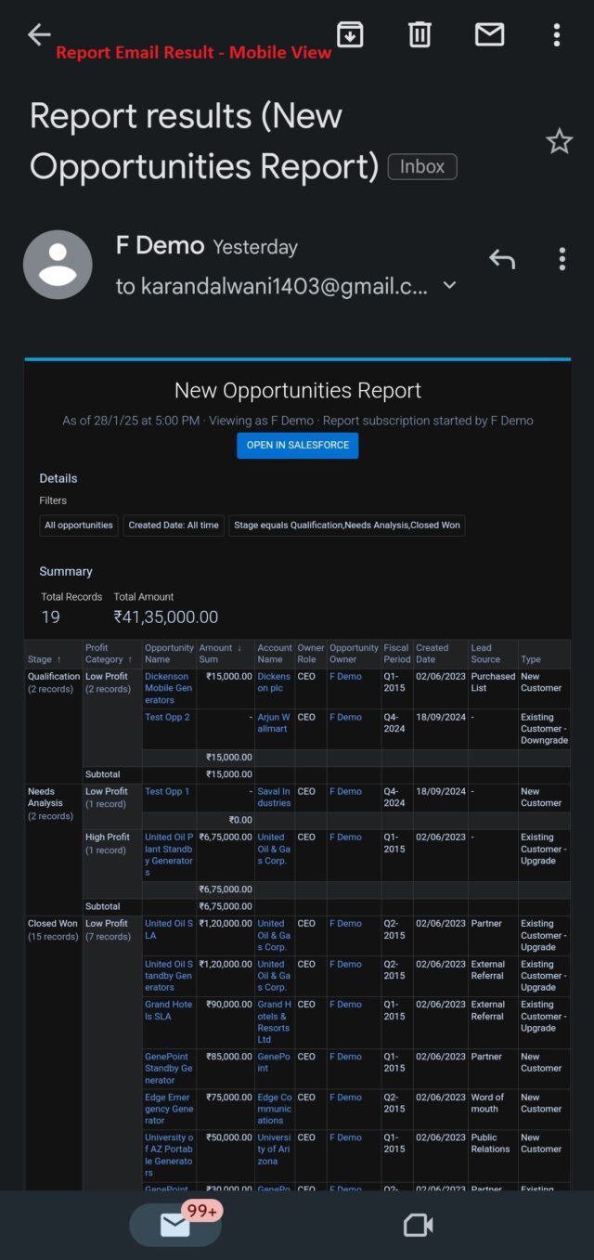Sort by Created Date column header
This screenshot has width=594, height=1260.
441,654
